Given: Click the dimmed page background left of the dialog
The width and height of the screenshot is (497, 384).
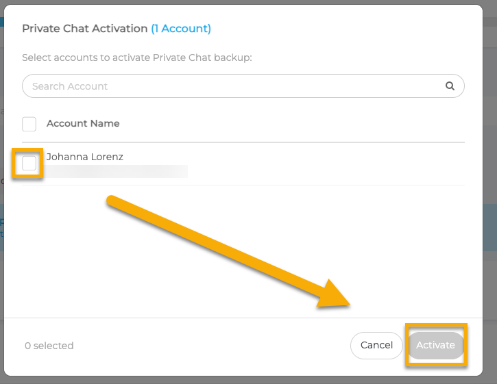Looking at the screenshot, I should click(x=1, y=274).
